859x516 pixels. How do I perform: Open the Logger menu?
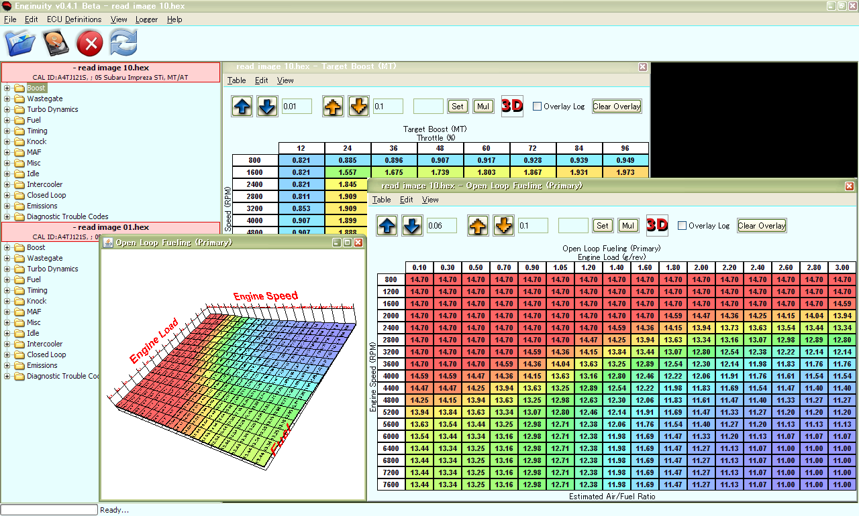pos(146,19)
